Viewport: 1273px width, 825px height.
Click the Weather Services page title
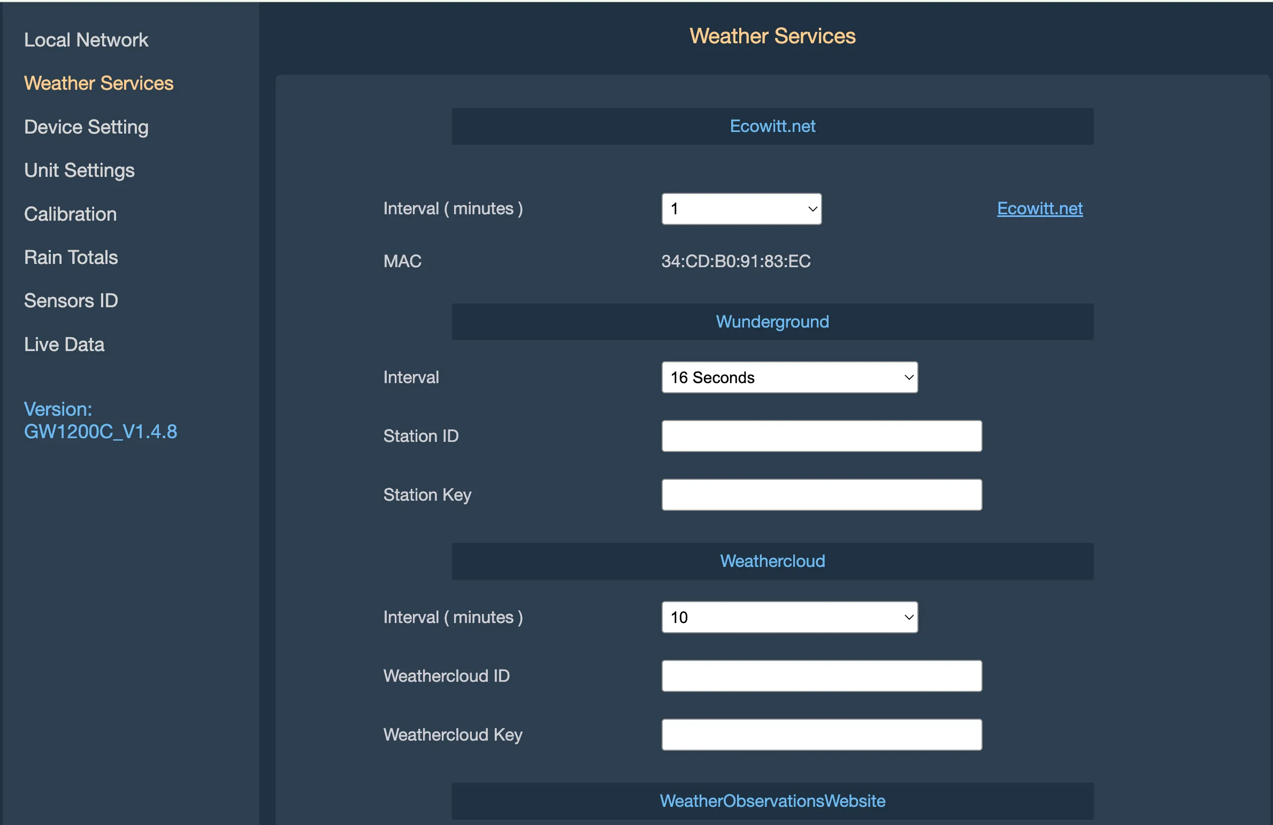click(772, 36)
